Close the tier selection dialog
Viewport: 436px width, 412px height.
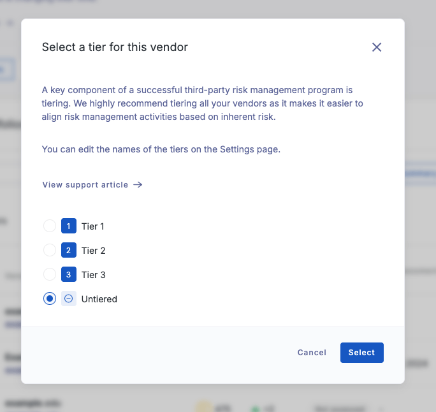pyautogui.click(x=377, y=47)
